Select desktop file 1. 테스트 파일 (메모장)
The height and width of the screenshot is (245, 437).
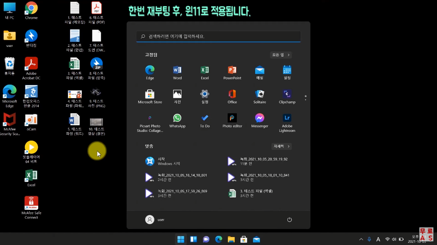coord(75,13)
